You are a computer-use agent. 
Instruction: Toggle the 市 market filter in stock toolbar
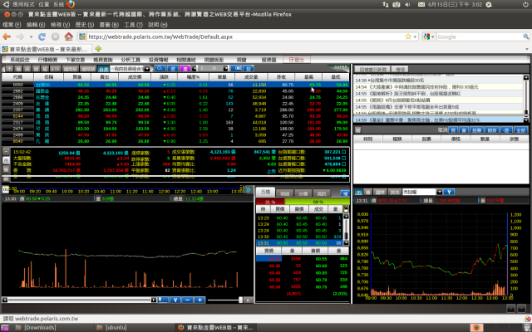click(x=9, y=68)
